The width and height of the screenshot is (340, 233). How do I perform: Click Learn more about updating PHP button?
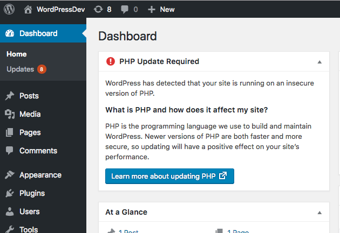(169, 176)
